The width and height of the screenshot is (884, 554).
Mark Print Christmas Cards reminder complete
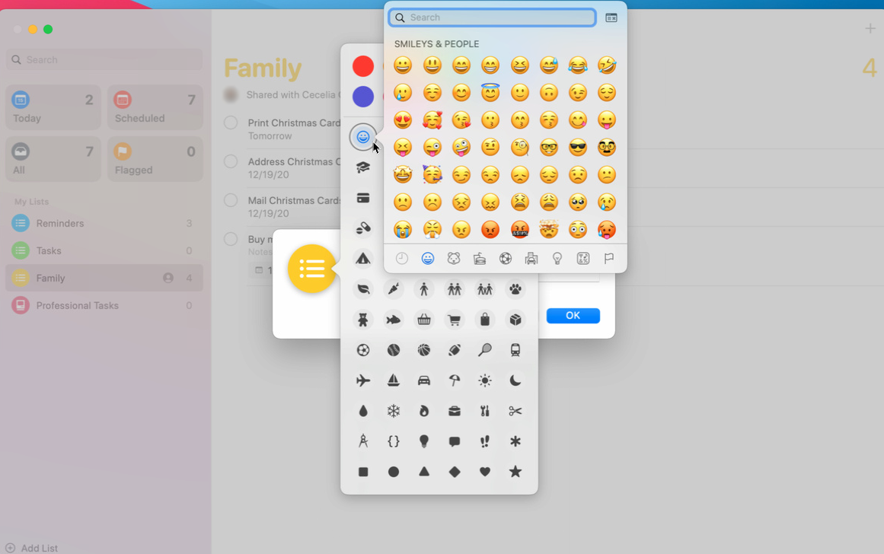231,123
